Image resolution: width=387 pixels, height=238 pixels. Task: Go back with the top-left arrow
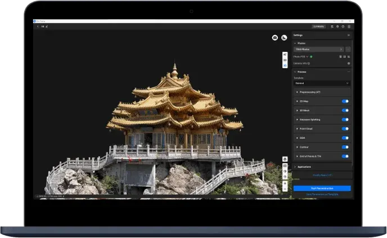point(38,26)
